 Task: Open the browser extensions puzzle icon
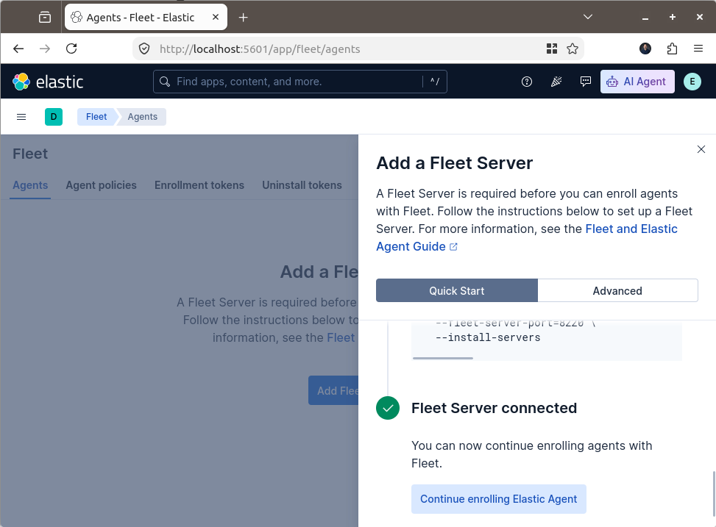[x=672, y=49]
